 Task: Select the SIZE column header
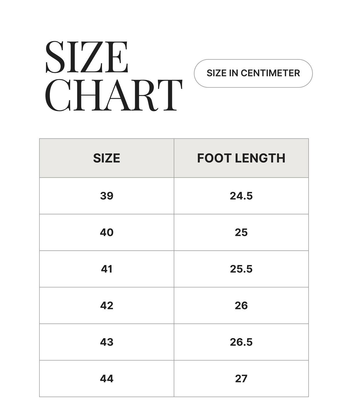(107, 158)
